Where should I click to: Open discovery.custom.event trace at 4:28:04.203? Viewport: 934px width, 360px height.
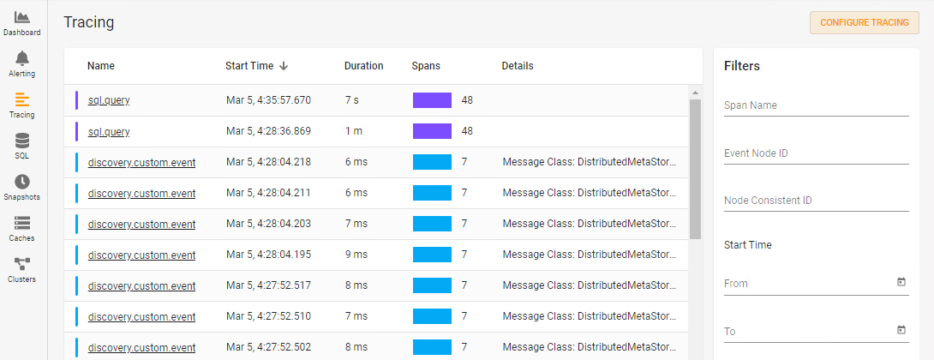point(141,224)
